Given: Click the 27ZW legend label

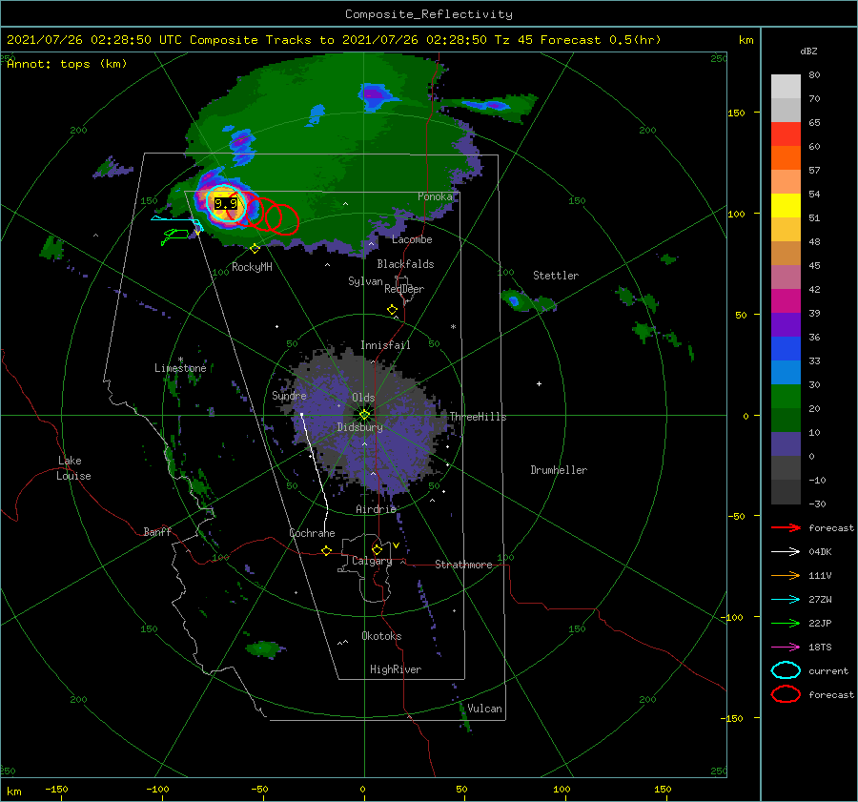Looking at the screenshot, I should [x=820, y=600].
